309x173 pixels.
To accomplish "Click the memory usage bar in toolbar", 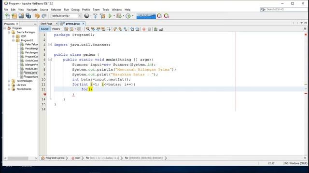I will tap(146, 16).
